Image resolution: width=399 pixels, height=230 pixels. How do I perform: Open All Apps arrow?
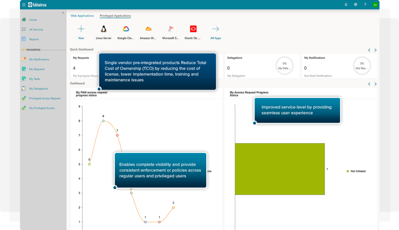point(215,29)
